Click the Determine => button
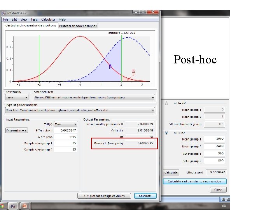The height and width of the screenshot is (210, 280). pos(16,131)
